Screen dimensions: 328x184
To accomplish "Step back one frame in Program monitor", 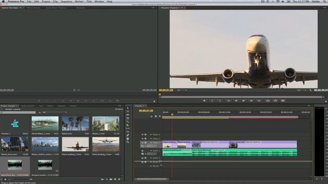I will (236, 101).
